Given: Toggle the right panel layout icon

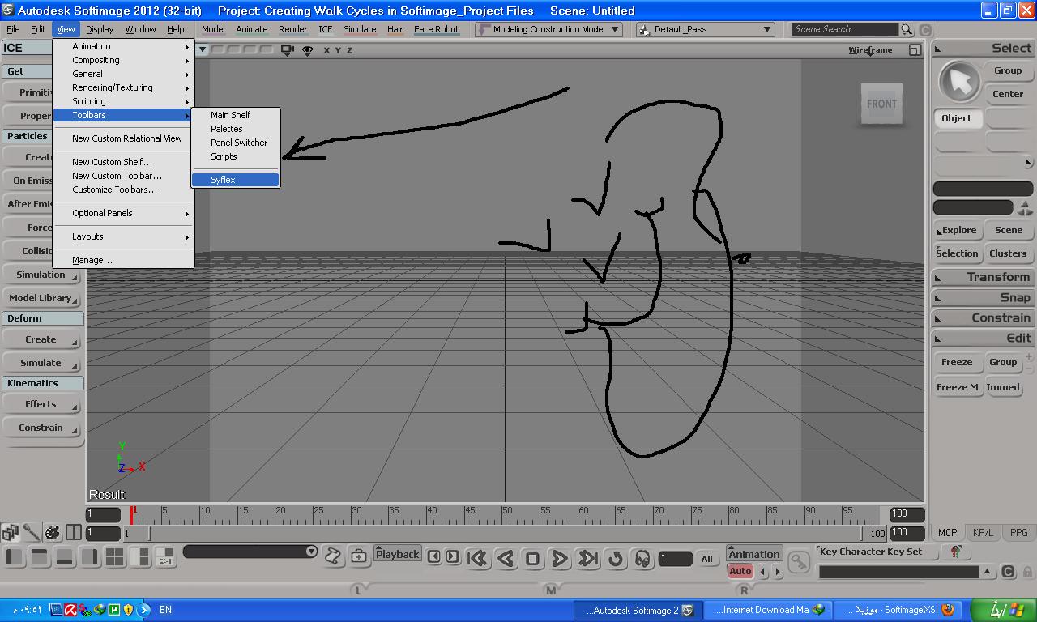Looking at the screenshot, I should [x=89, y=556].
